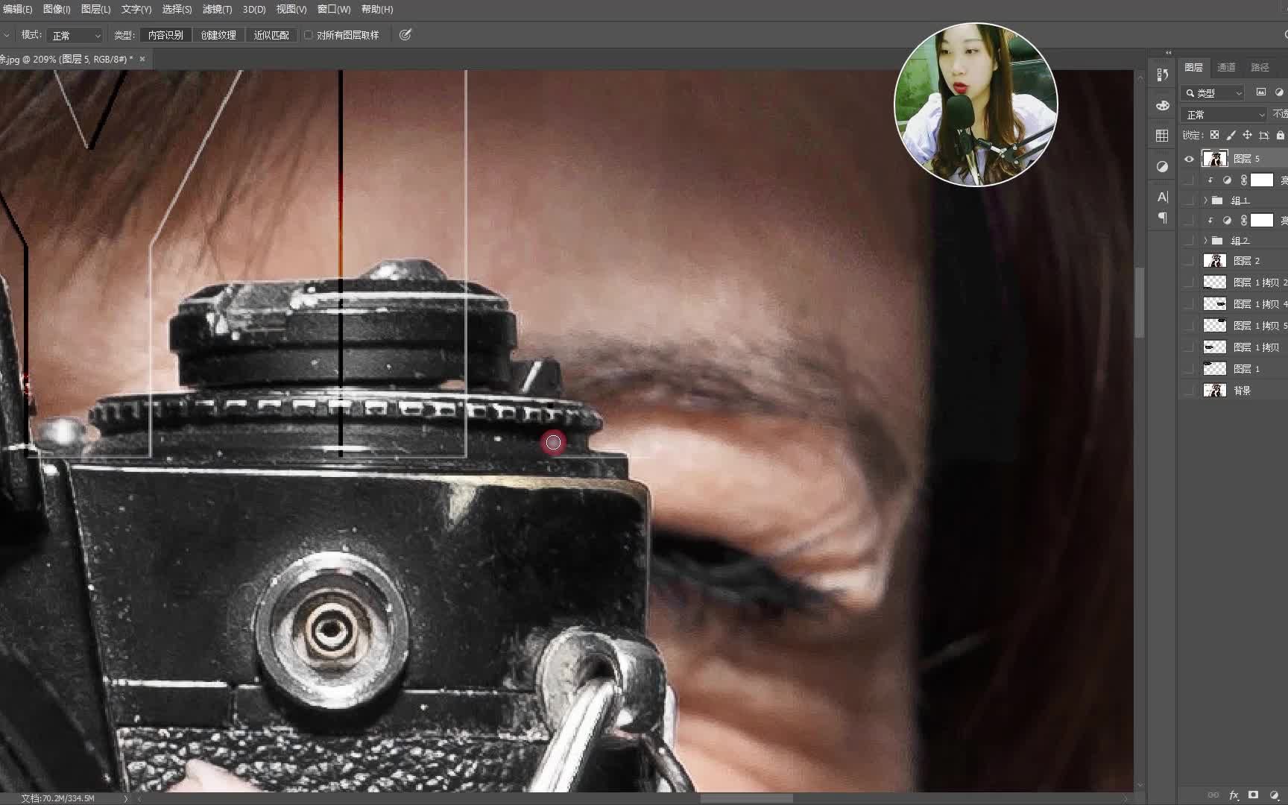Lock position move icon
This screenshot has height=805, width=1288.
click(x=1247, y=135)
